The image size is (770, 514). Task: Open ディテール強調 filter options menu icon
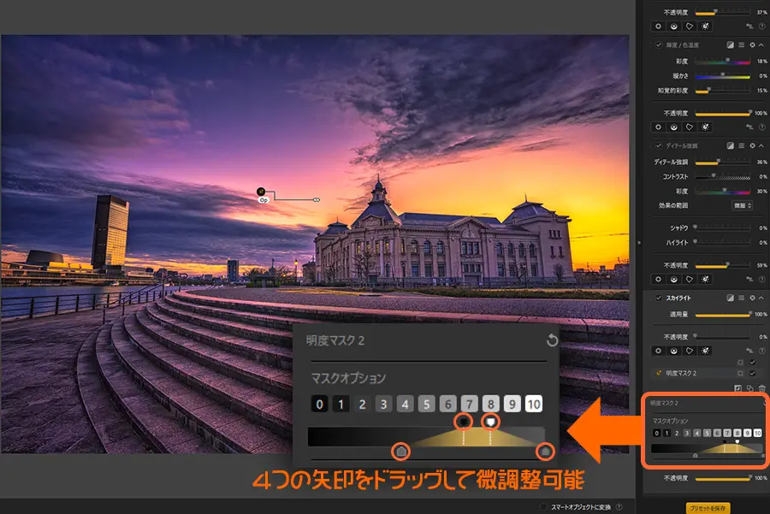(742, 145)
